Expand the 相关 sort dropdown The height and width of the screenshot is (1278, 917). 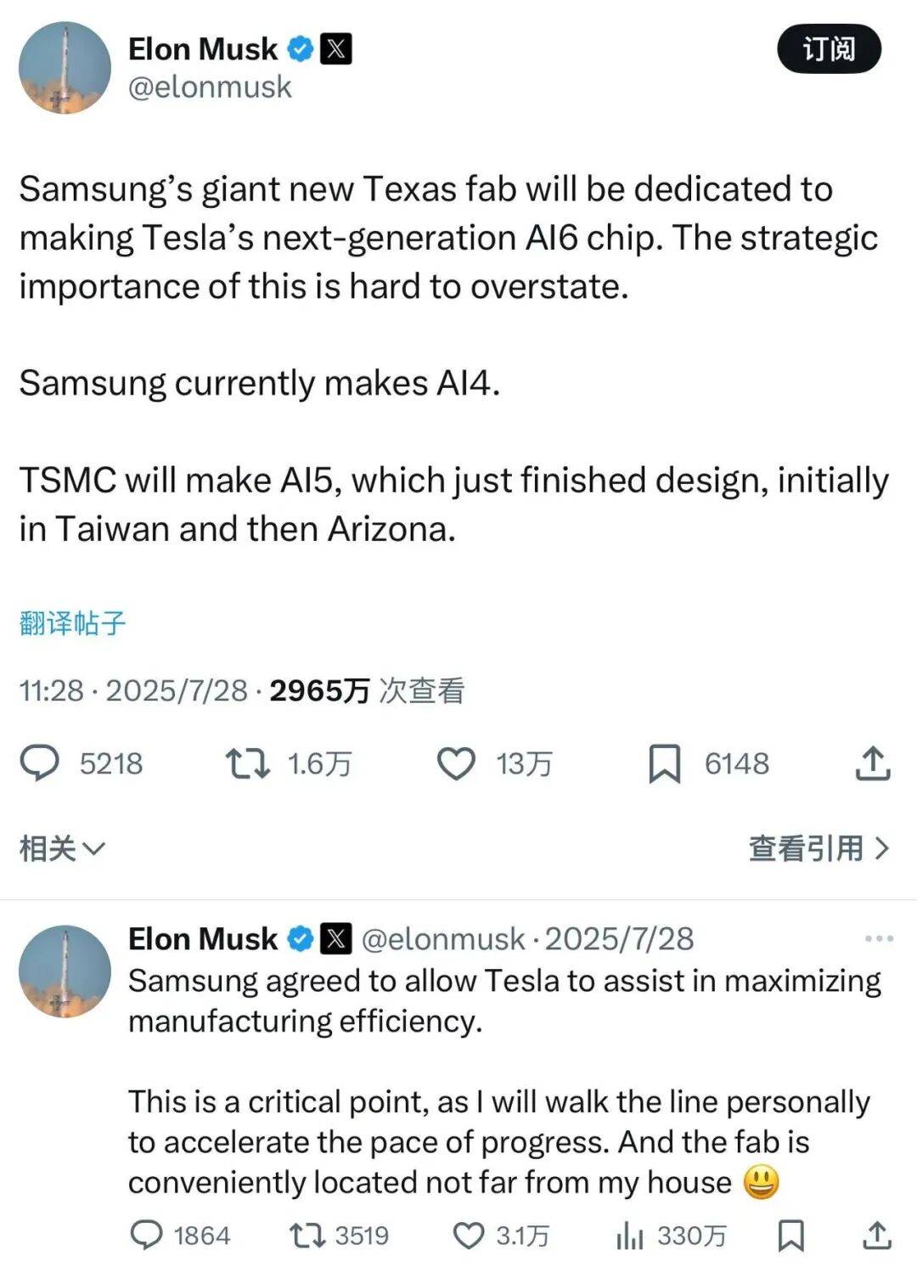61,848
